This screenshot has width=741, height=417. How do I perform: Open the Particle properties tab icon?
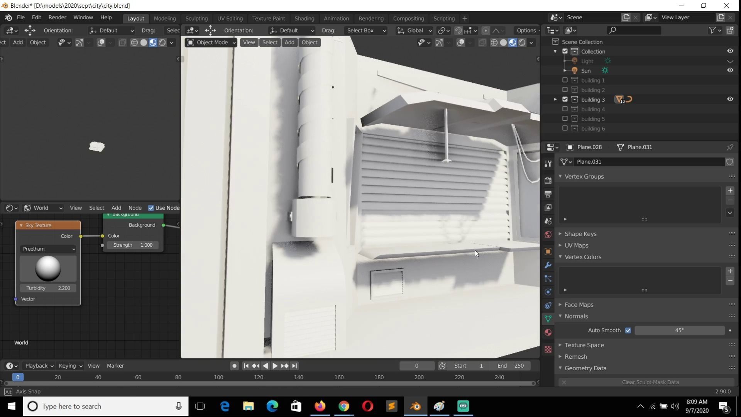pos(548,279)
